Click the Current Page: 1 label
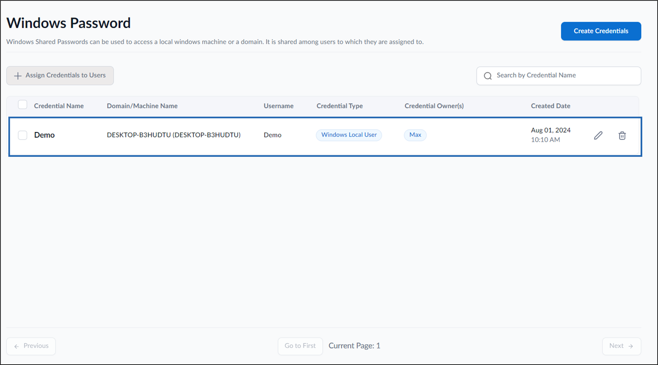658x365 pixels. pyautogui.click(x=354, y=346)
